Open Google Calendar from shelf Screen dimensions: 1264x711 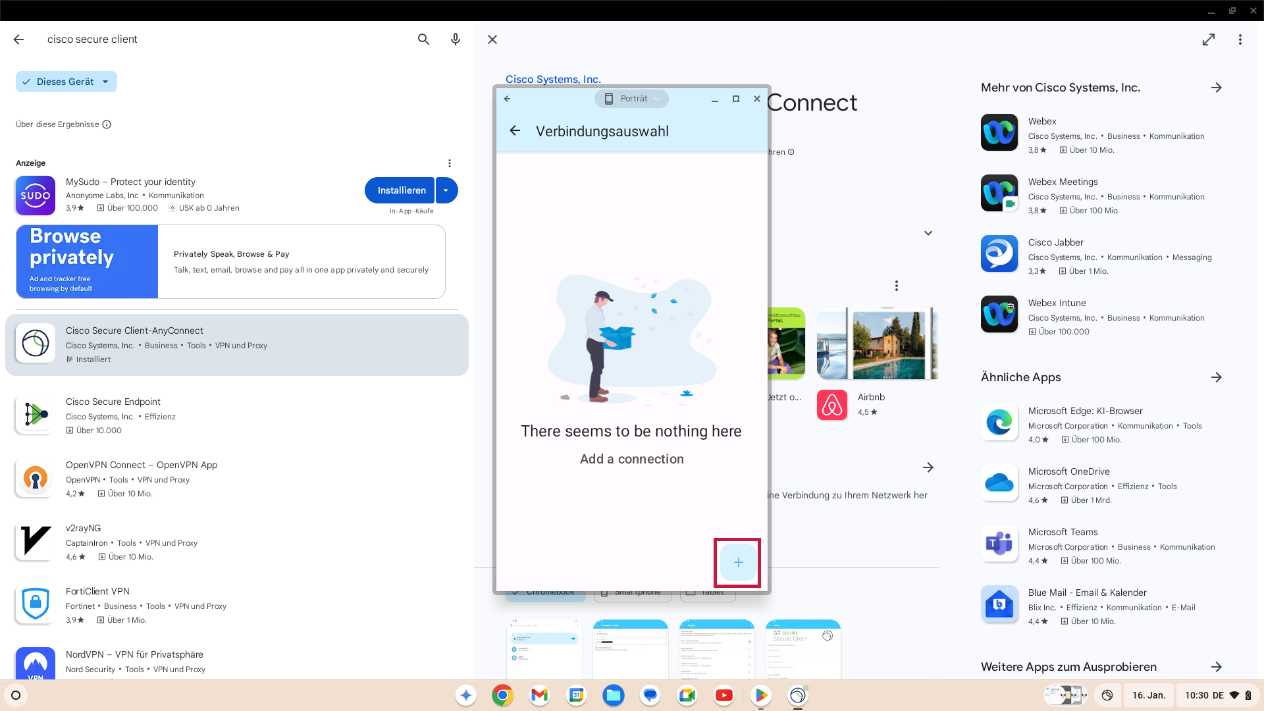pos(576,695)
